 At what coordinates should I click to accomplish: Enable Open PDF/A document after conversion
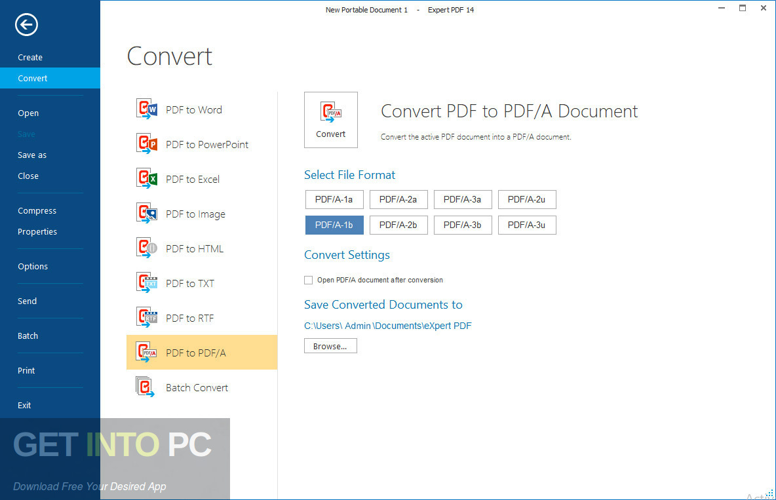[x=308, y=280]
